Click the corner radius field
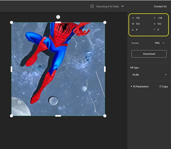171x149 pixels. 158,30
